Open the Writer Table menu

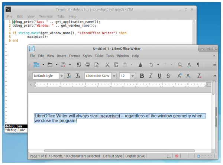(99, 56)
